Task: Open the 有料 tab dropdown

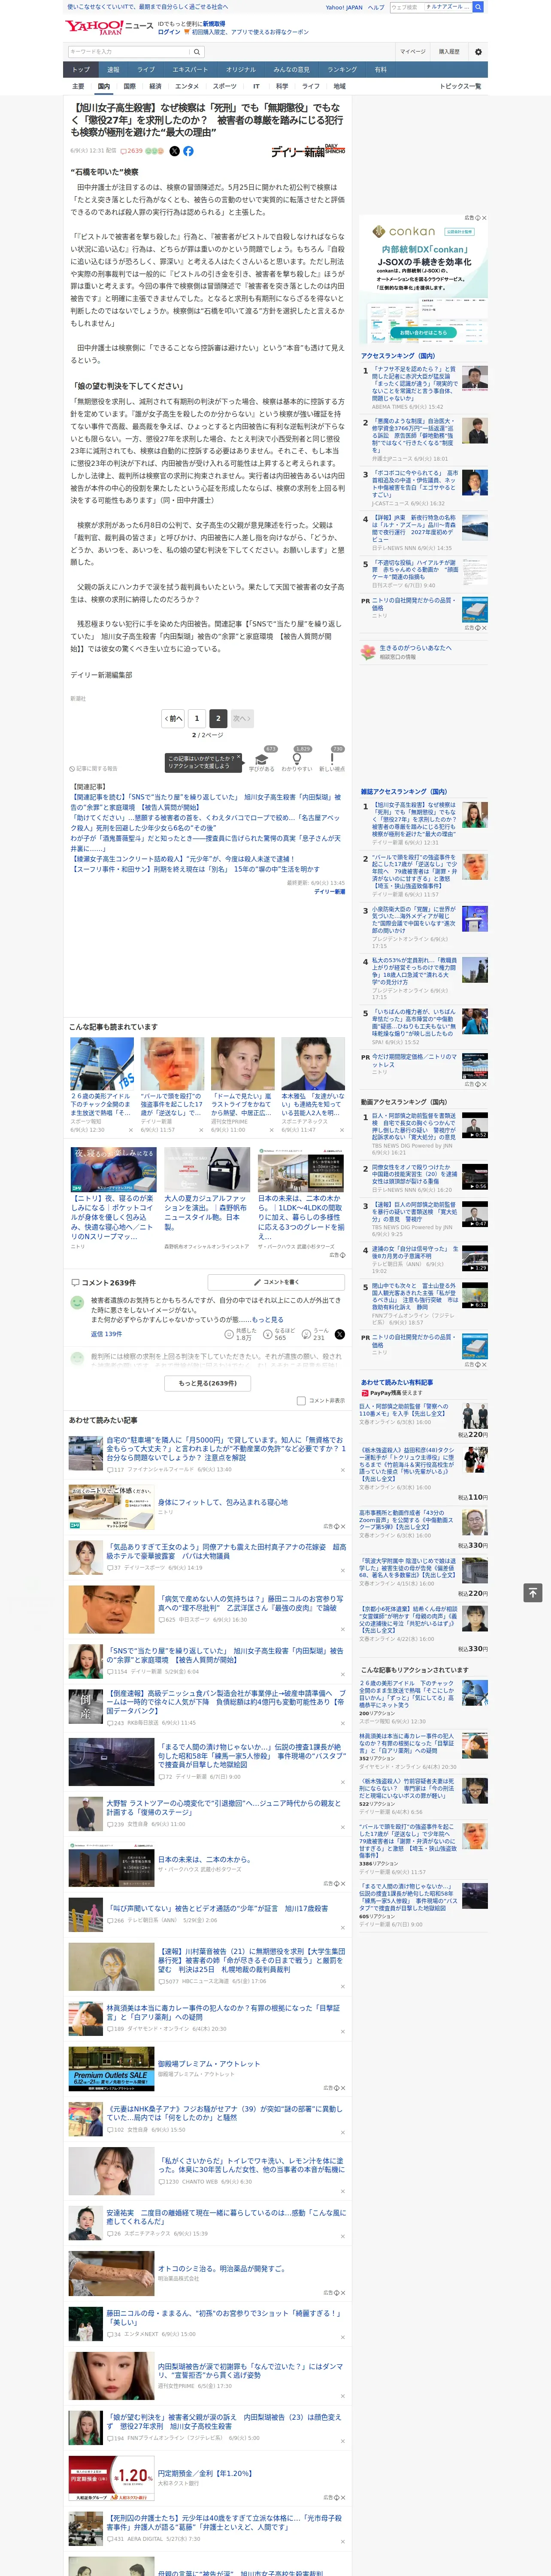Action: point(382,70)
